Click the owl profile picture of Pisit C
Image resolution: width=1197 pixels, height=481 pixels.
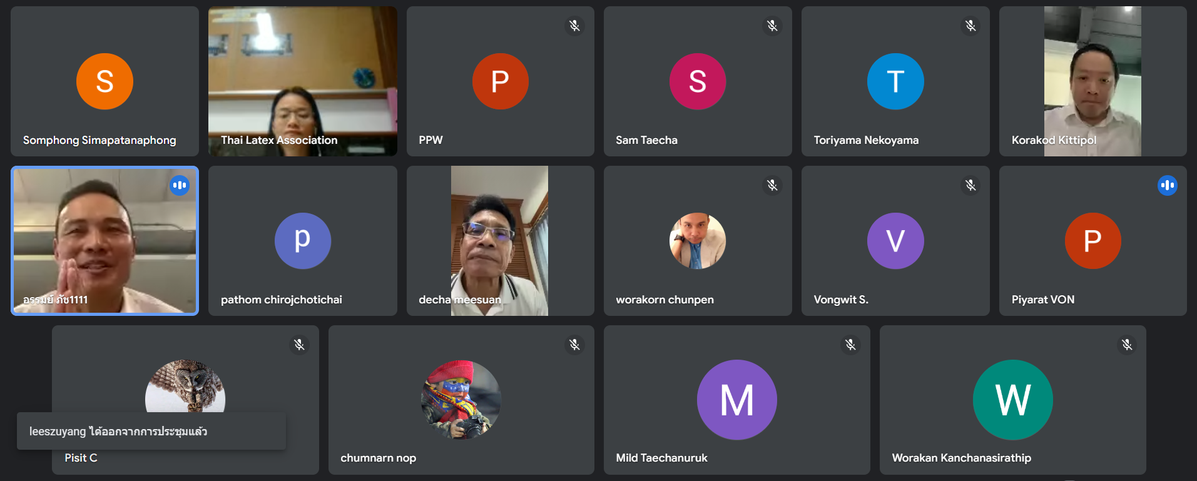tap(185, 387)
